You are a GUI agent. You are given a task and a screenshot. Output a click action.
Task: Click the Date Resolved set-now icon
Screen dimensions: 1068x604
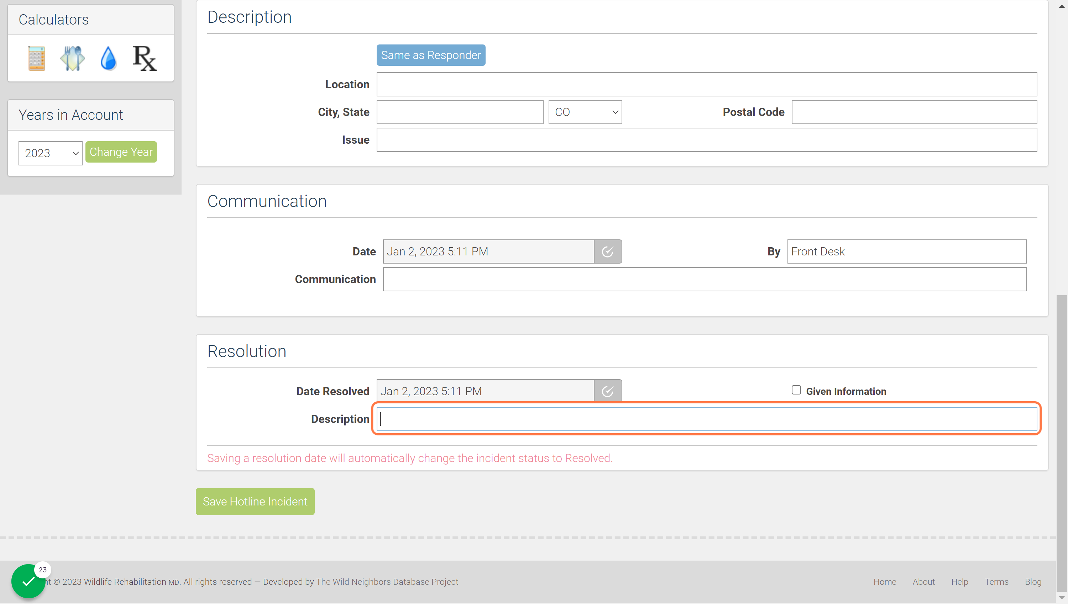click(x=608, y=391)
